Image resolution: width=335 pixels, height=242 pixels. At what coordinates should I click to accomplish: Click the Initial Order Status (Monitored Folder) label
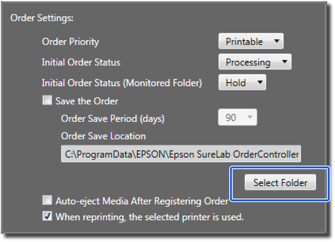[122, 83]
